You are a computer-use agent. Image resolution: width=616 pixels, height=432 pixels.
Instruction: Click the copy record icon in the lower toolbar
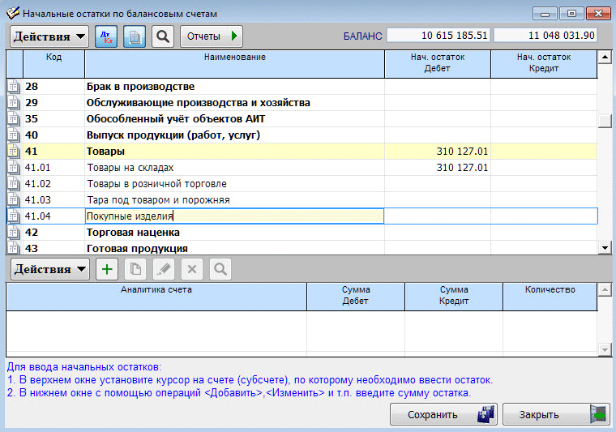point(135,269)
